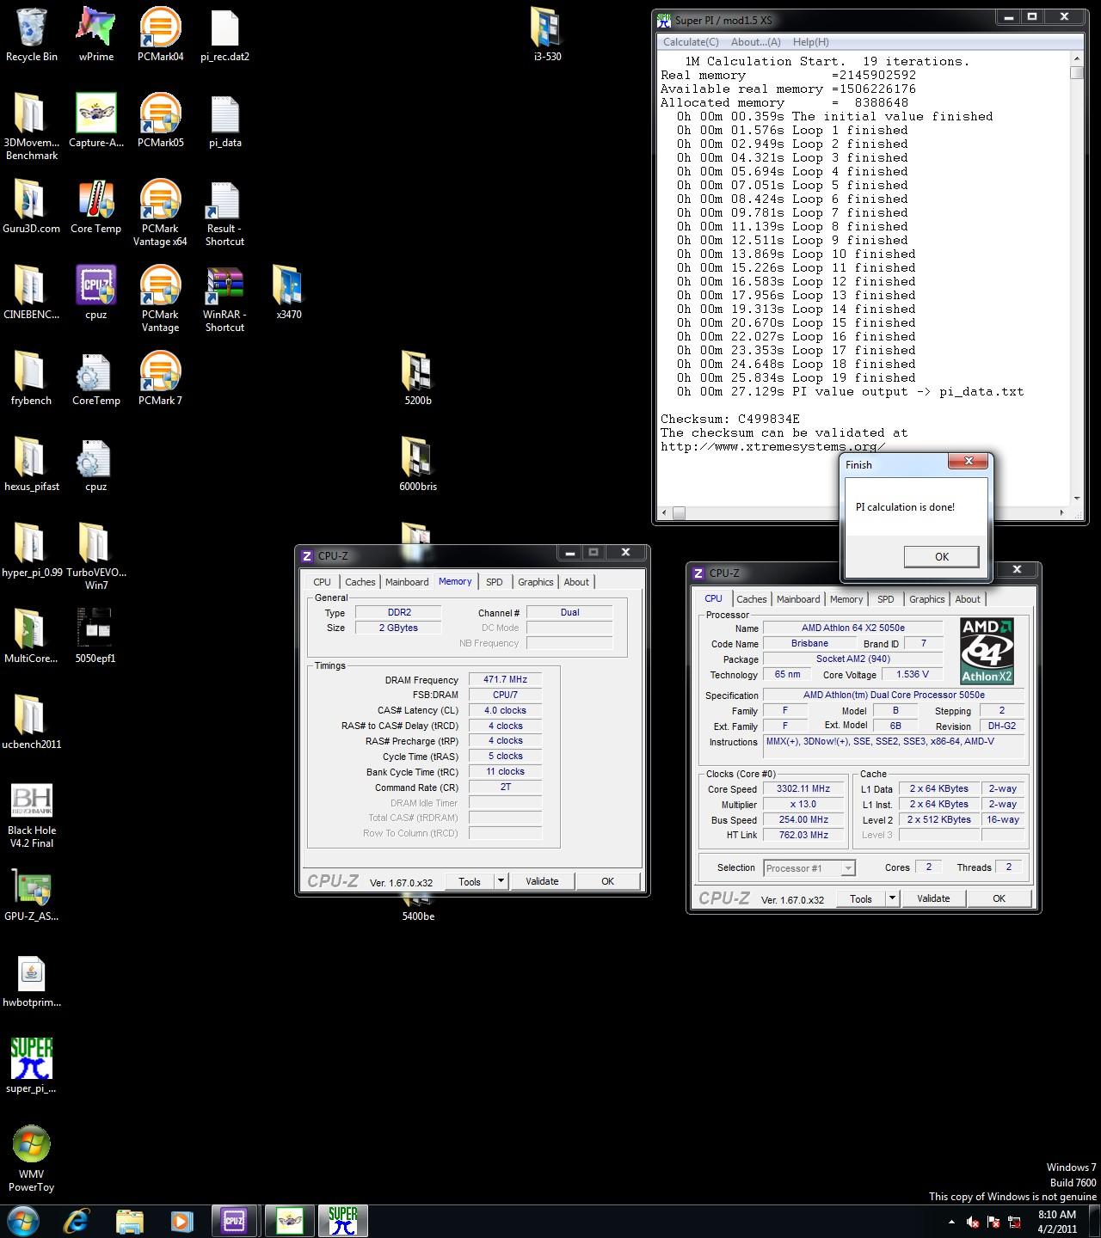This screenshot has height=1238, width=1101.
Task: Switch to Caches tab in Memory CPU-Z window
Action: pos(360,582)
